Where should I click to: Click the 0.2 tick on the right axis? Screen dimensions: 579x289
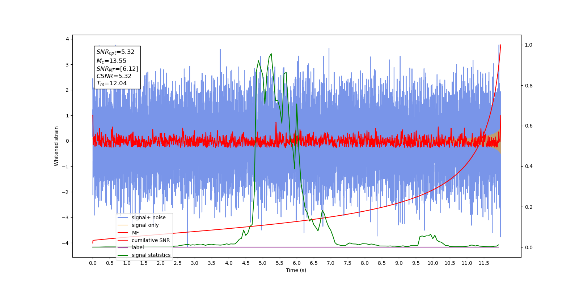pyautogui.click(x=529, y=207)
